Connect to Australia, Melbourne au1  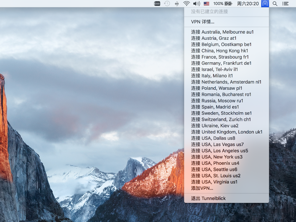227,32
